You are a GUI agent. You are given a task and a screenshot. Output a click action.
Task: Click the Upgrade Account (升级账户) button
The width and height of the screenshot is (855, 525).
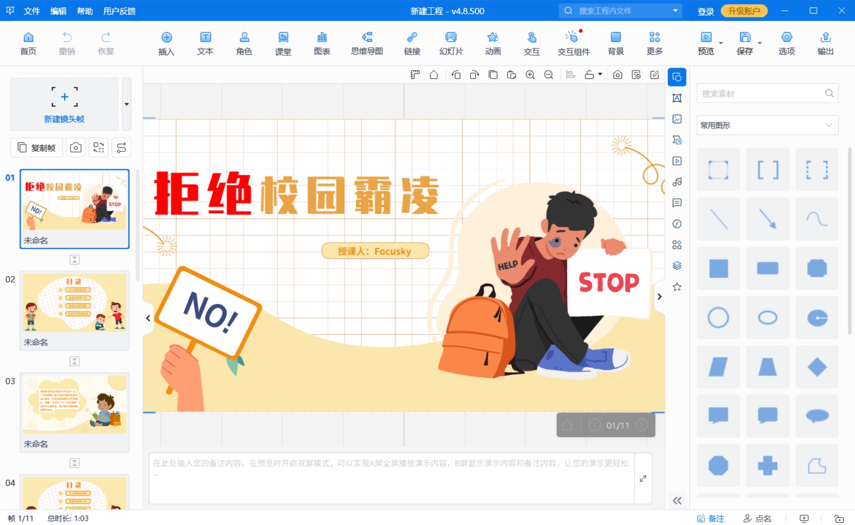point(744,11)
